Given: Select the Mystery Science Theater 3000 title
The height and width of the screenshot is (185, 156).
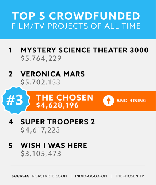Looking at the screenshot, I should click(x=85, y=50).
